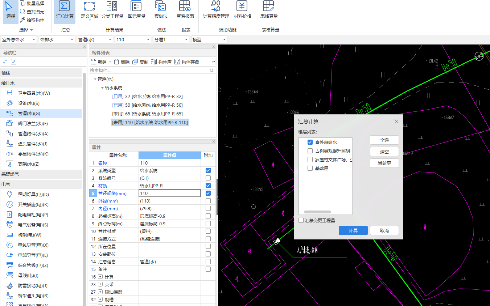Expand the 刷油保温 property group
The width and height of the screenshot is (490, 306).
click(100, 292)
